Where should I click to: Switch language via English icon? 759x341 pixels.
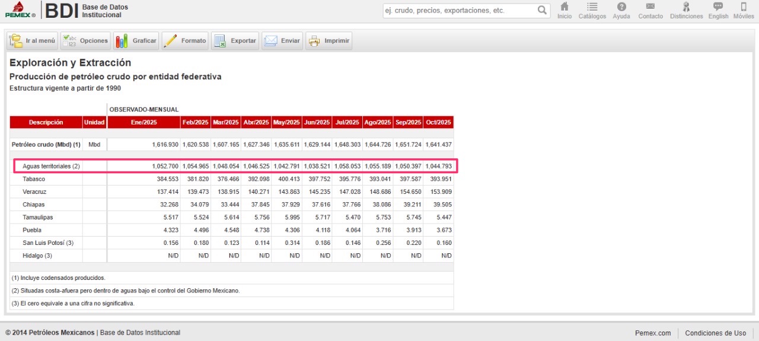pyautogui.click(x=718, y=7)
